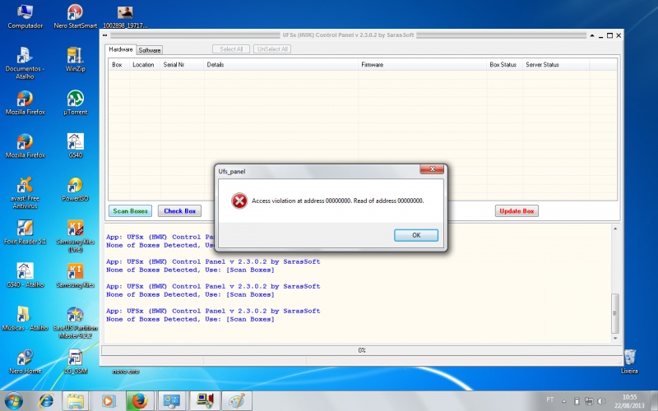Image resolution: width=658 pixels, height=411 pixels.
Task: Open Foxit Reader 5.1 shortcut
Action: (25, 231)
